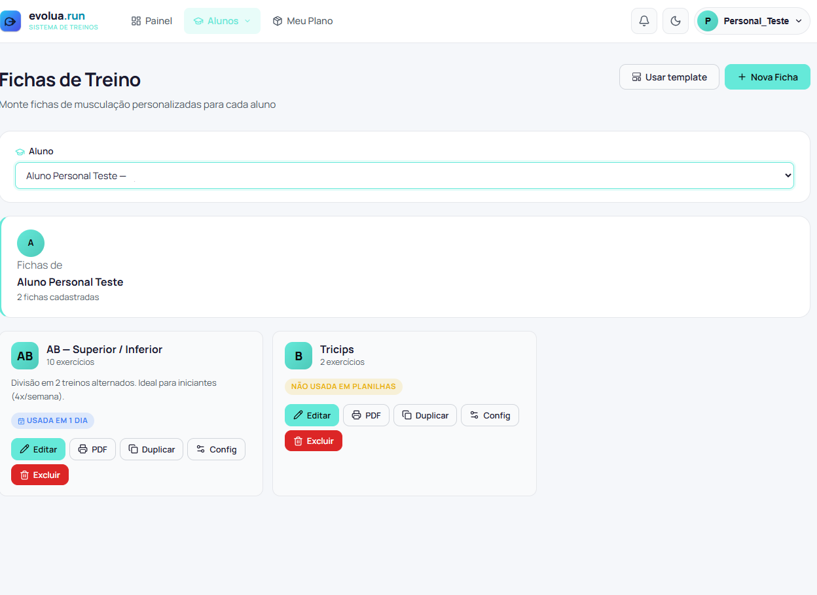Viewport: 817px width, 595px height.
Task: Duplicate the AB — Superior / Inferior ficha
Action: click(151, 449)
